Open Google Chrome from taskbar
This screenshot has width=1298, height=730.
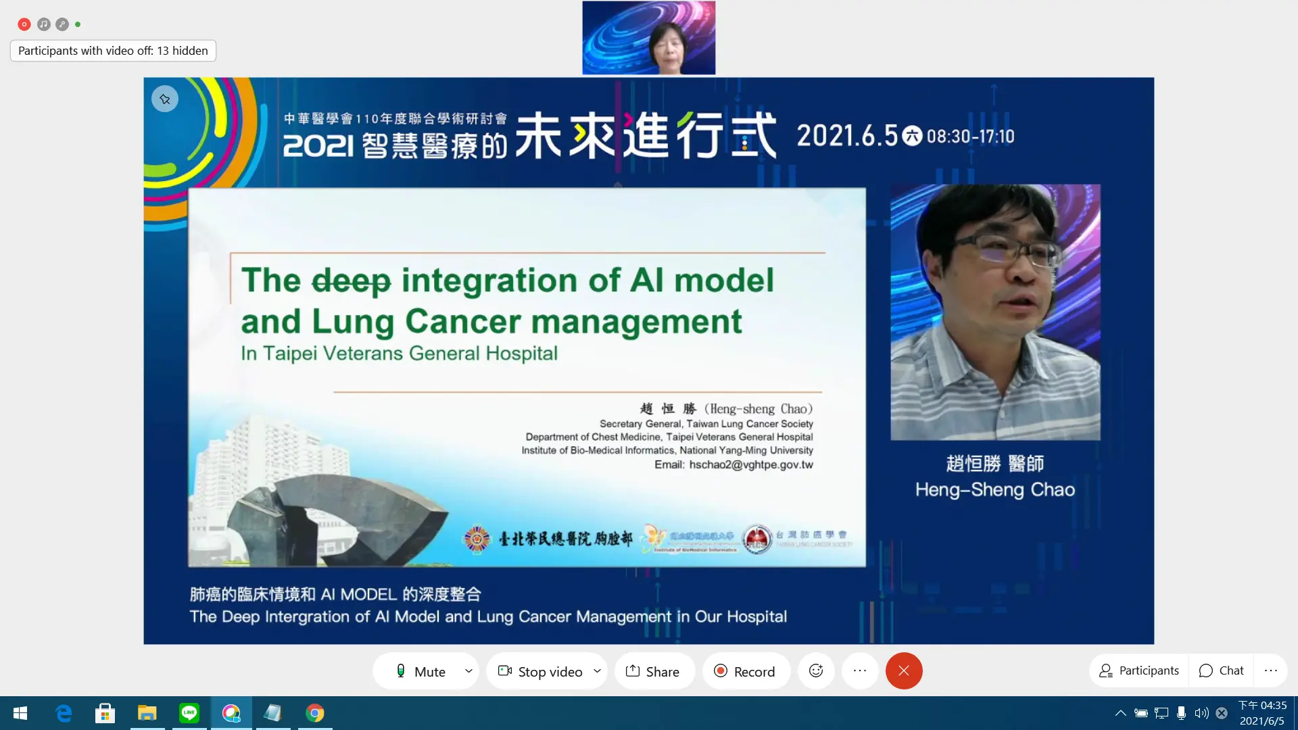[315, 712]
